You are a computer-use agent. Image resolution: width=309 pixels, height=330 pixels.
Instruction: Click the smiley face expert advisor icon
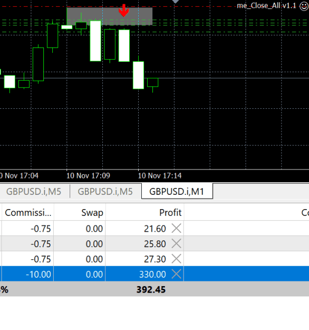(x=304, y=6)
